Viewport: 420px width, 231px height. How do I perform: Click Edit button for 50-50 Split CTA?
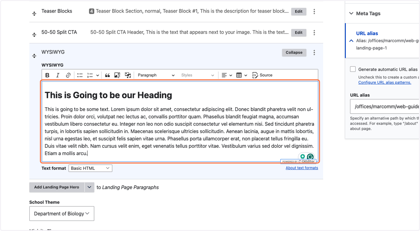[299, 33]
